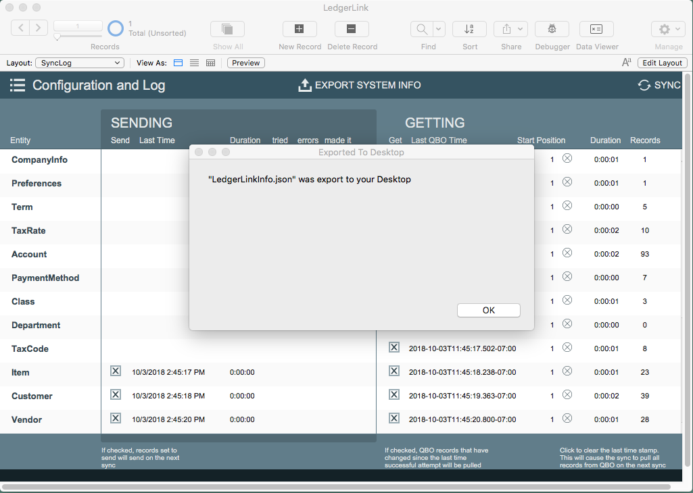
Task: Click the Item last send time field
Action: 168,372
